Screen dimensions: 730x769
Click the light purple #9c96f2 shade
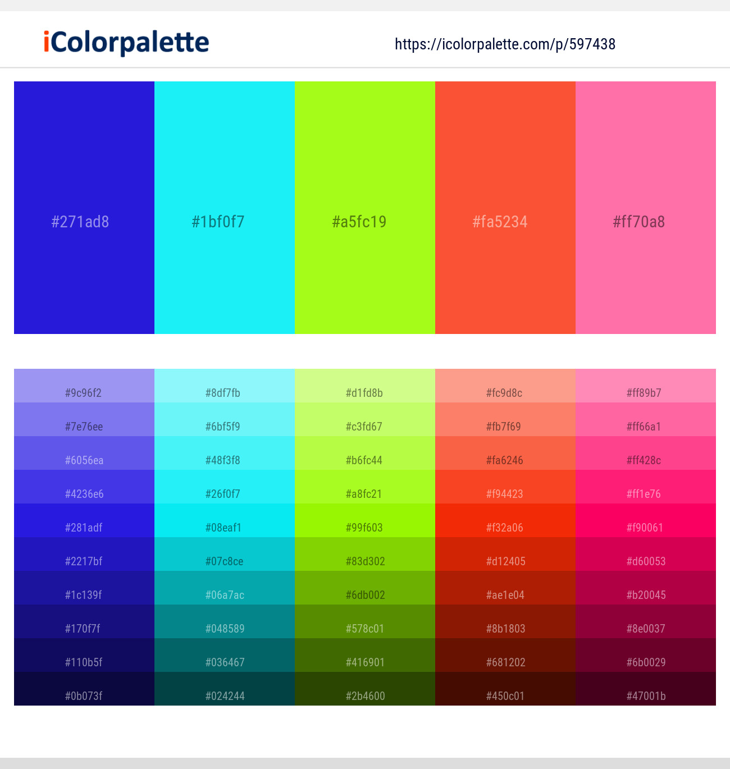[84, 386]
